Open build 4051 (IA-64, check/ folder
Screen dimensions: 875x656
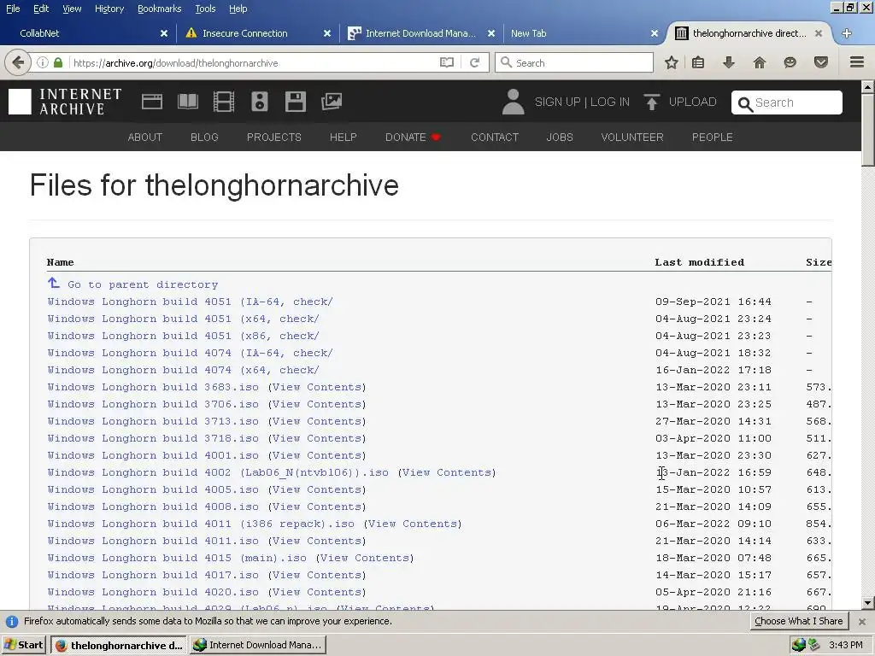190,302
